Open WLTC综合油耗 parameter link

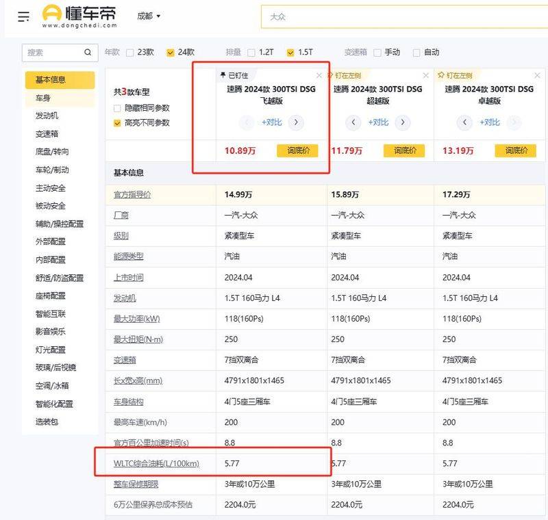click(x=156, y=463)
